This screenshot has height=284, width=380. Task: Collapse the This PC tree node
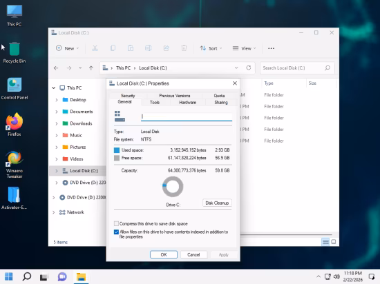(54, 88)
